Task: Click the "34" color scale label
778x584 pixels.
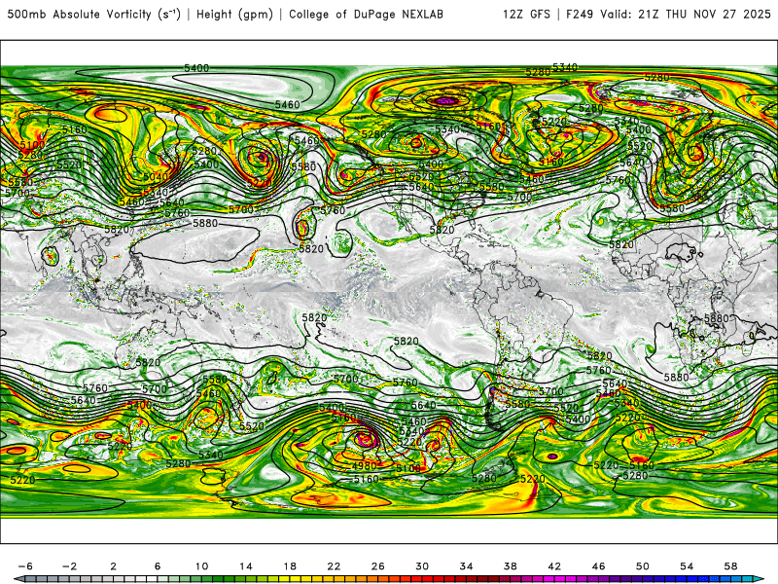Action: click(x=466, y=566)
